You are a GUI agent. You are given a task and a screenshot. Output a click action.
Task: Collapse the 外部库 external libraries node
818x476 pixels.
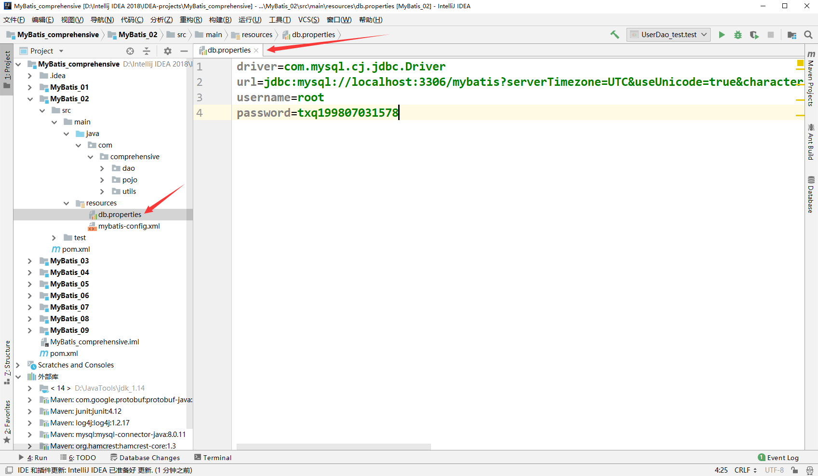18,377
